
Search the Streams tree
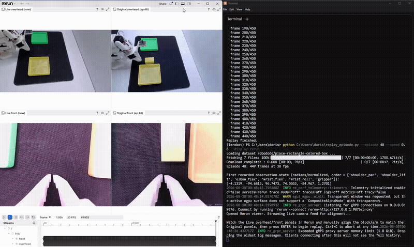point(34,223)
